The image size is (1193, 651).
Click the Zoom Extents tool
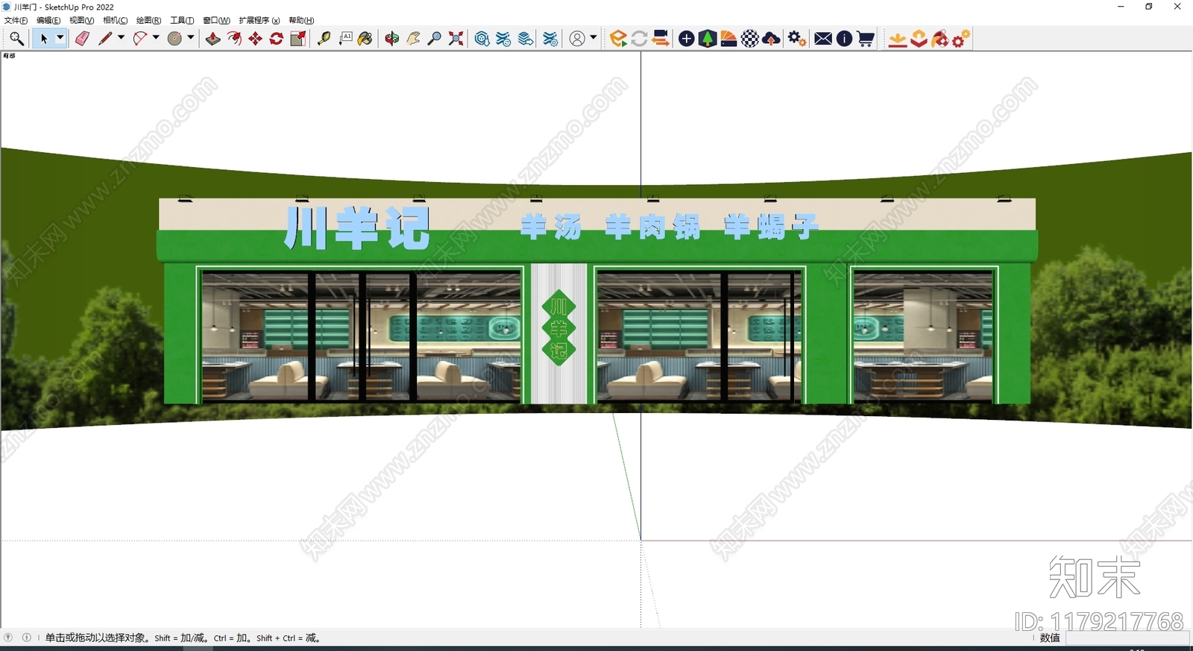(x=456, y=39)
